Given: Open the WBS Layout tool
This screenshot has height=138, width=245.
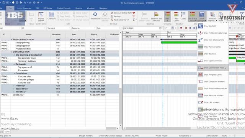Looking at the screenshot, I should (x=176, y=16).
